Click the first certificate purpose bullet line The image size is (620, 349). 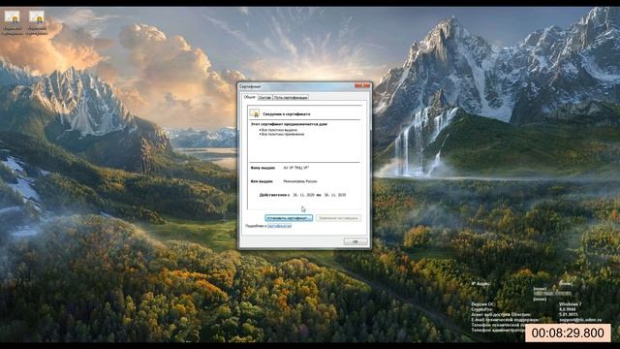279,130
